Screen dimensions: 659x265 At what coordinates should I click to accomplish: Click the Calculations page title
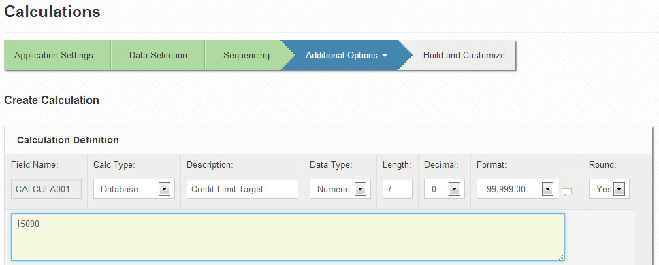[52, 12]
